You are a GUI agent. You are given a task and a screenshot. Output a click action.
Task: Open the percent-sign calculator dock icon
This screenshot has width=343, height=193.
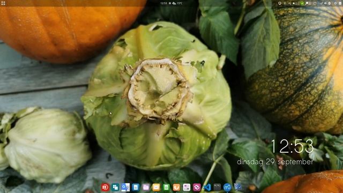click(x=237, y=187)
